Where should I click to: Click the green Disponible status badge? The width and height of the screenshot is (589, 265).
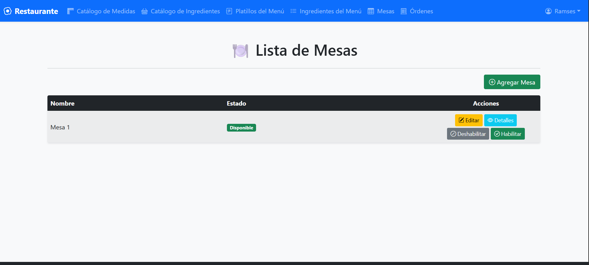tap(241, 128)
